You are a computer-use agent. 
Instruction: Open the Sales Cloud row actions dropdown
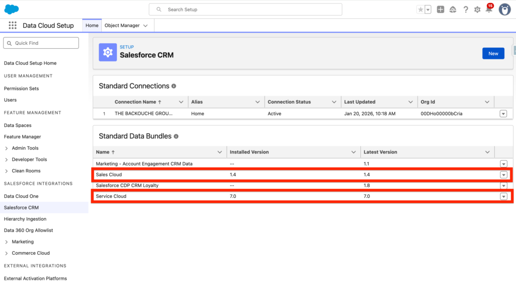coord(503,175)
